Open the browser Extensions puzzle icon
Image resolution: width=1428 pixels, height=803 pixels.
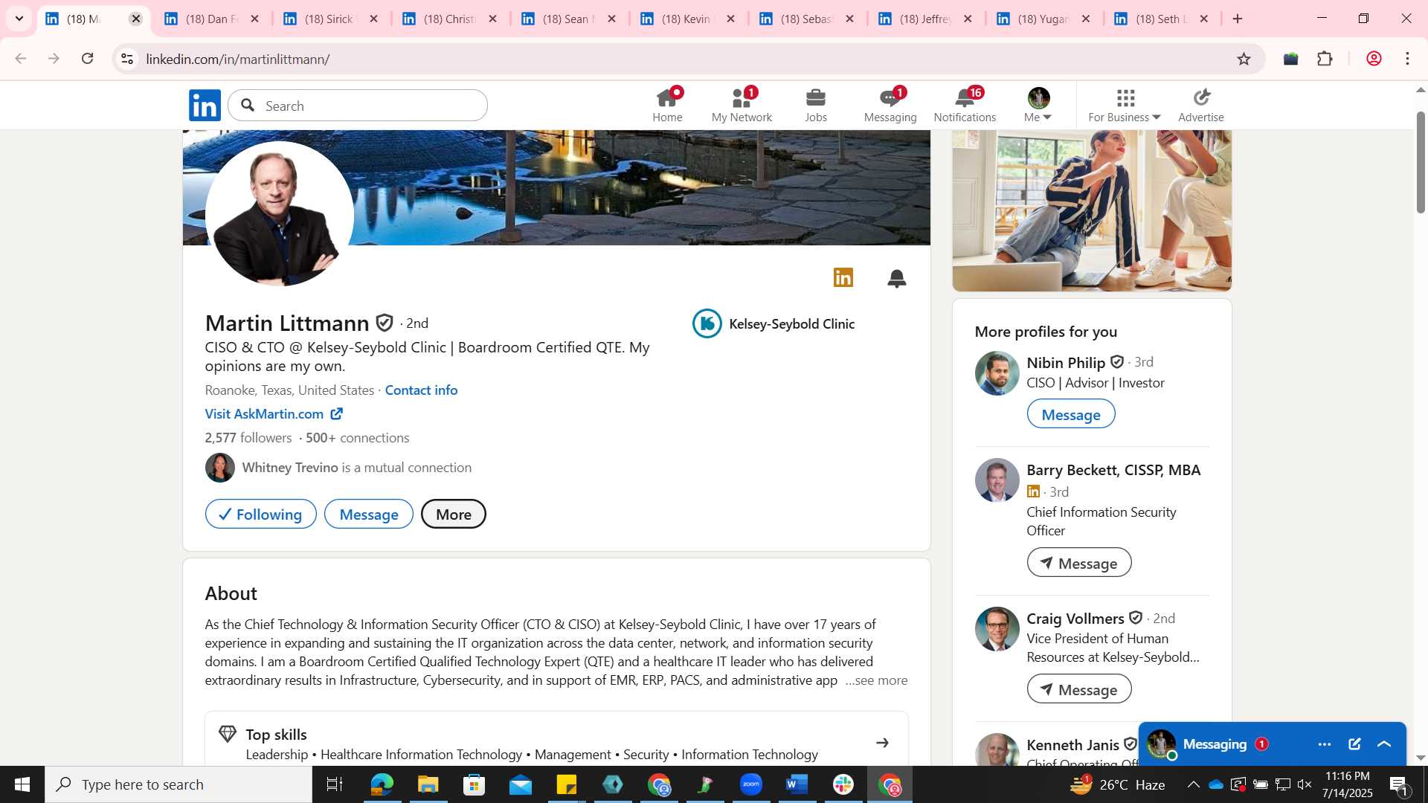pyautogui.click(x=1325, y=59)
